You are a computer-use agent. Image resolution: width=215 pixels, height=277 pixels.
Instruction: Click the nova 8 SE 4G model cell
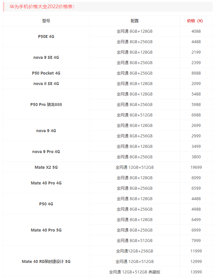[46, 84]
